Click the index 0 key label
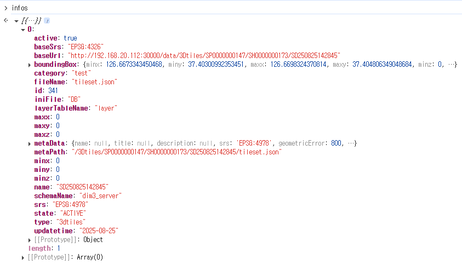 (30, 29)
